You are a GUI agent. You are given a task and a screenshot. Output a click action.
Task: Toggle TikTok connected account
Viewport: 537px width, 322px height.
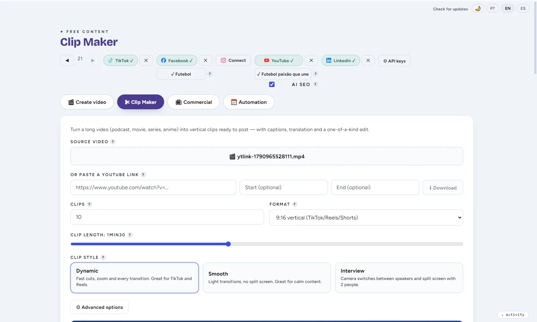[x=120, y=61]
